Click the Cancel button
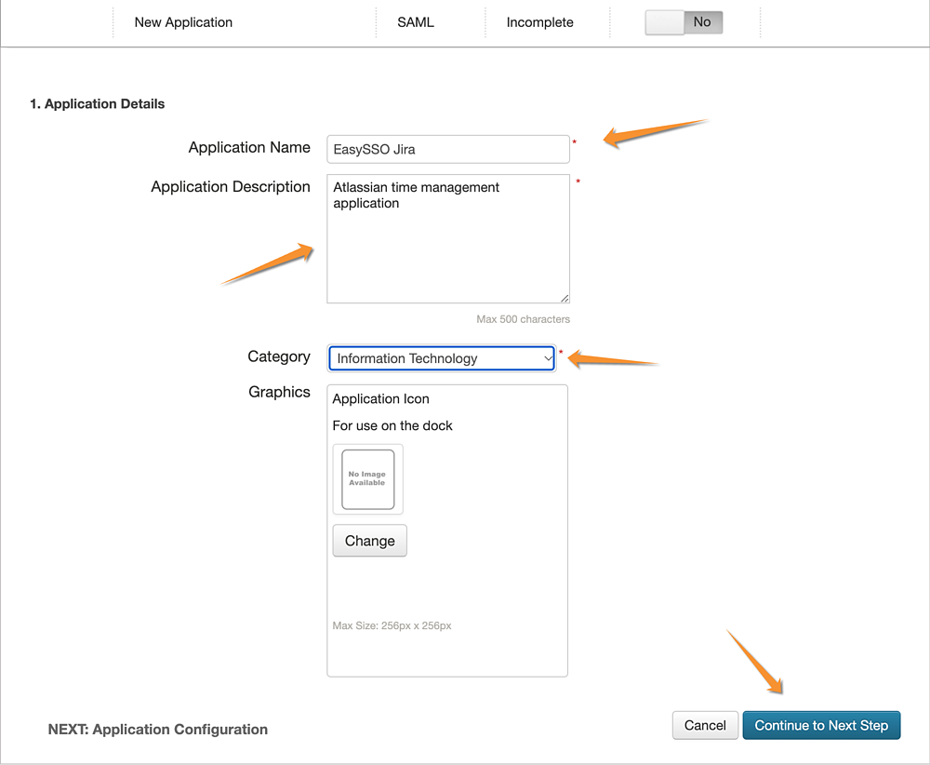The width and height of the screenshot is (930, 765). click(705, 725)
